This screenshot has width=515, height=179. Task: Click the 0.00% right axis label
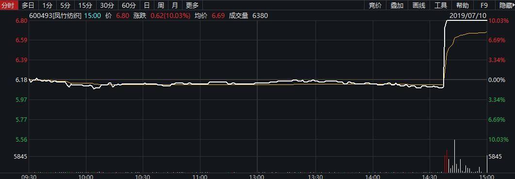click(497, 80)
